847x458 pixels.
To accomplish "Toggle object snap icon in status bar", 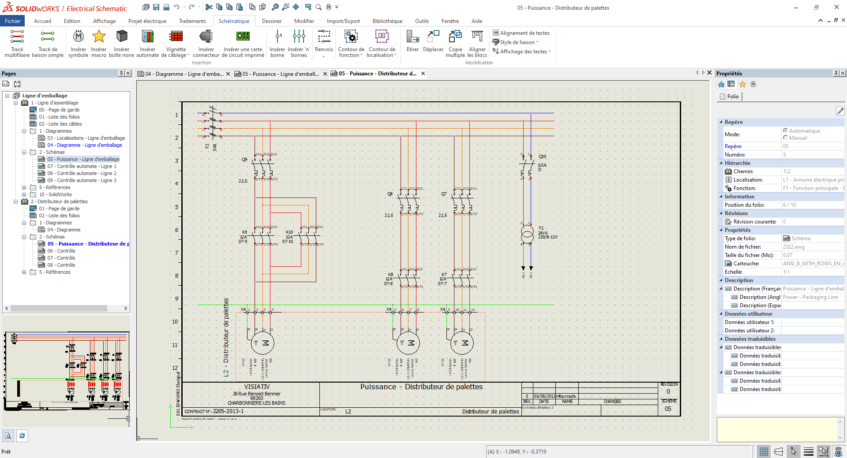I will click(824, 451).
